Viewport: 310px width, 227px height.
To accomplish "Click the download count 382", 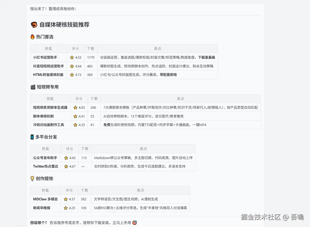I will pos(84,199).
